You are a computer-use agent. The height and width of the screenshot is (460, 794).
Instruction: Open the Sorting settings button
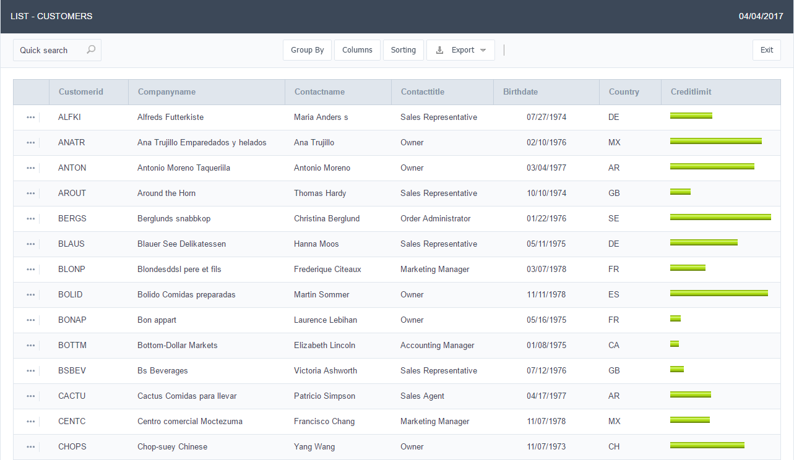pyautogui.click(x=403, y=50)
